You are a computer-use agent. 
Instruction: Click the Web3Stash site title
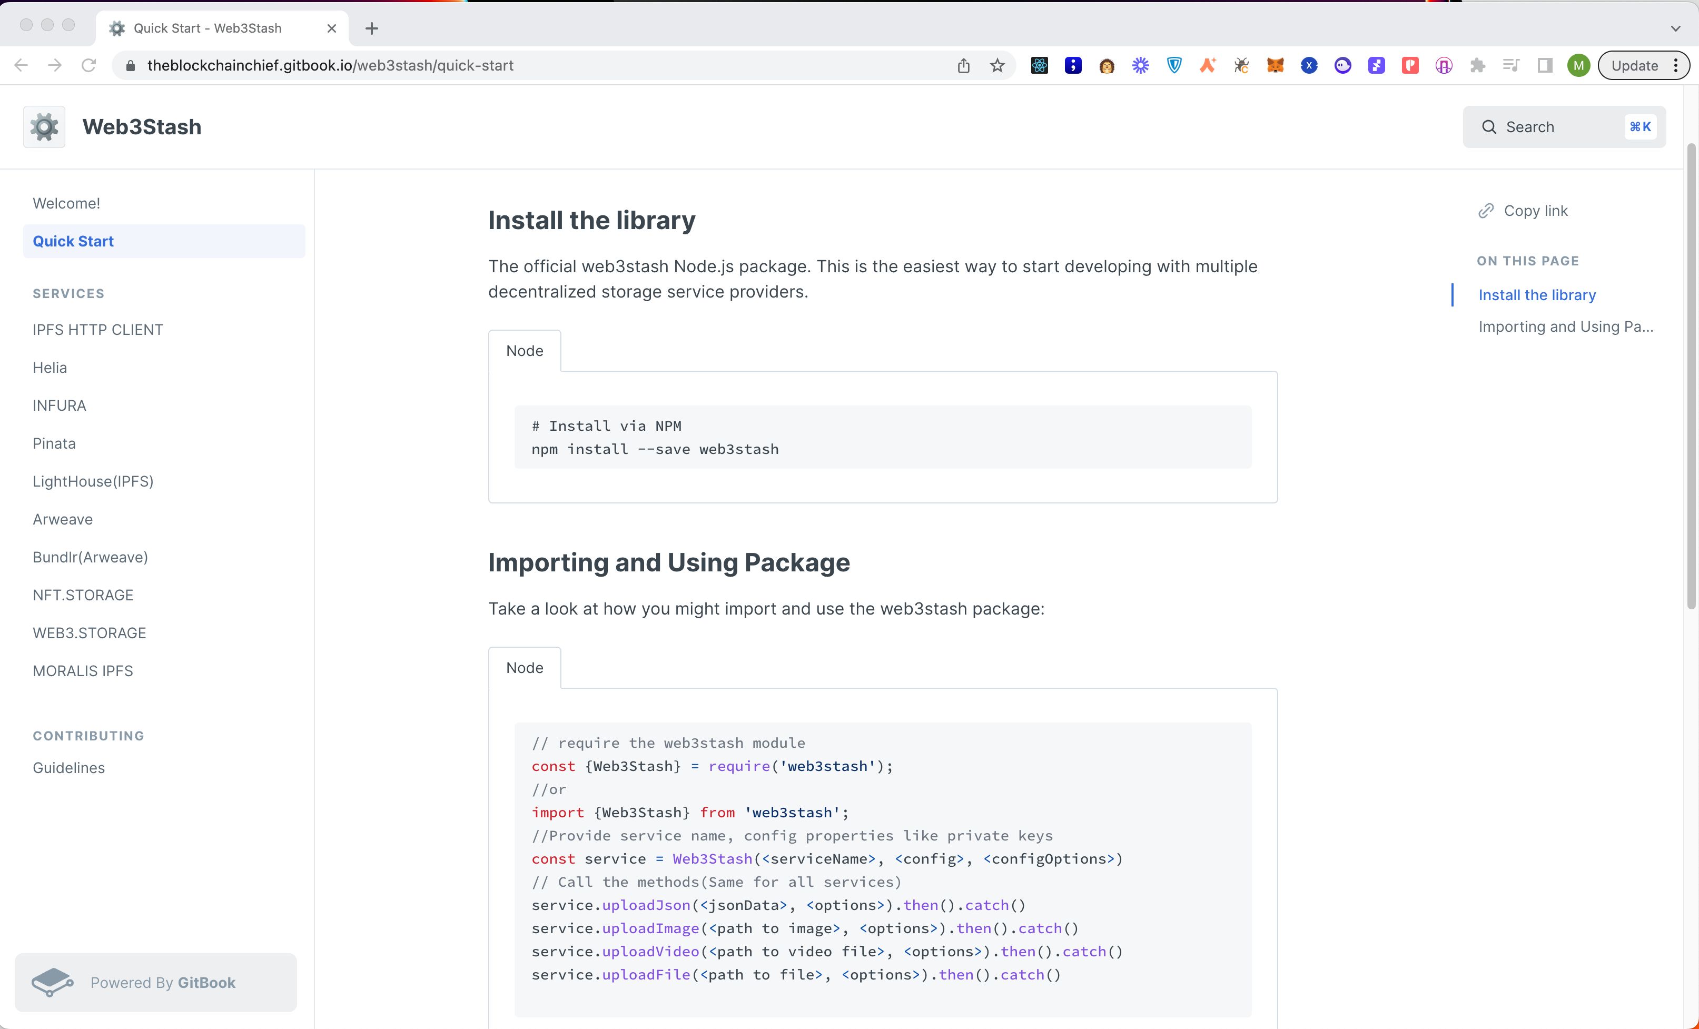142,127
